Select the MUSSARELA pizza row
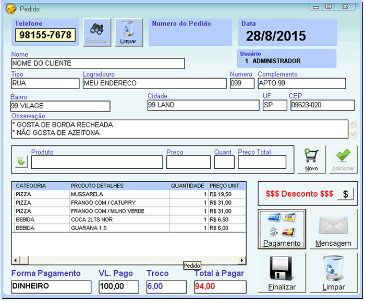The height and width of the screenshot is (301, 365). [x=129, y=194]
